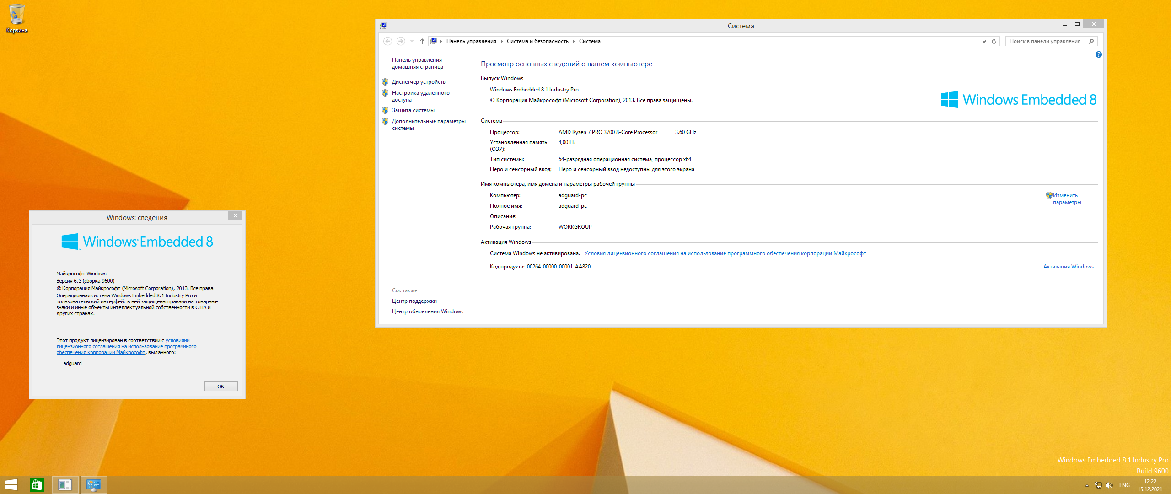The height and width of the screenshot is (494, 1171).
Task: Click the magnifier search icon in Control Panel
Action: (1091, 41)
